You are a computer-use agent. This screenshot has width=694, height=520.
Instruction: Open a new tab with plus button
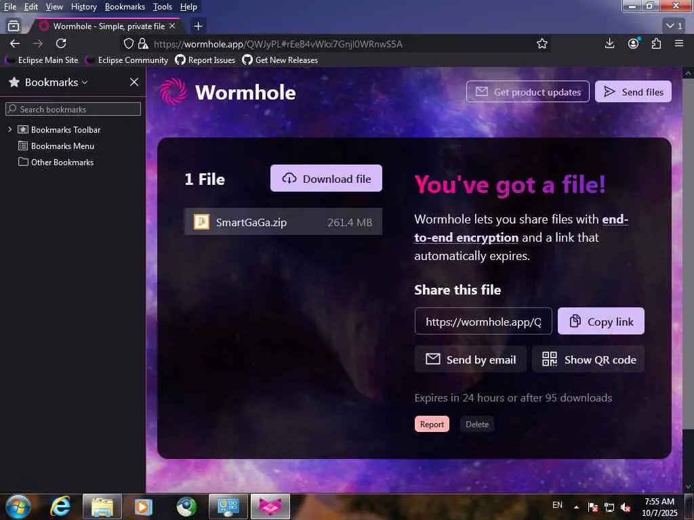click(199, 26)
